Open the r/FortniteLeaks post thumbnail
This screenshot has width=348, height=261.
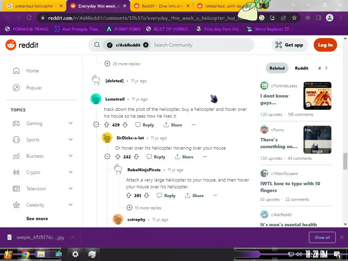pyautogui.click(x=317, y=96)
